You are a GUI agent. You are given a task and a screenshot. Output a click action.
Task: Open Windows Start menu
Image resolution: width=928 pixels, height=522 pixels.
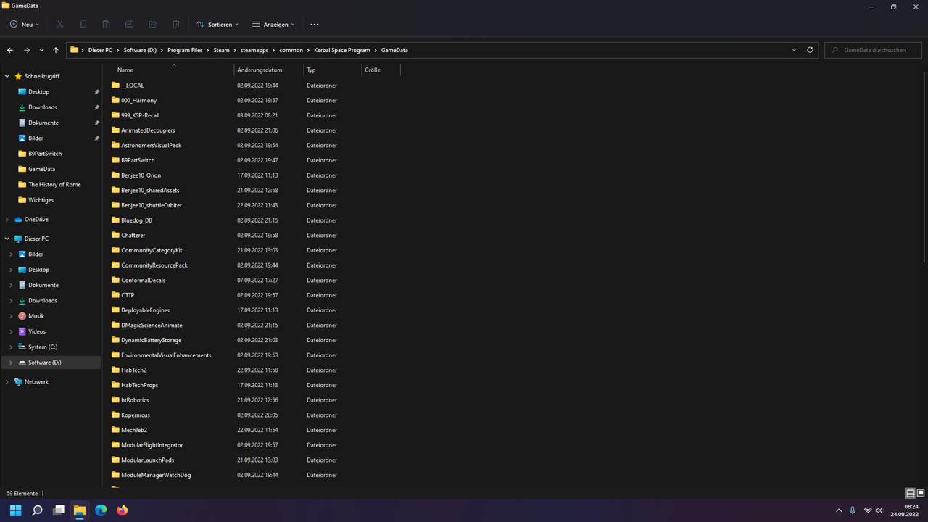click(x=15, y=510)
